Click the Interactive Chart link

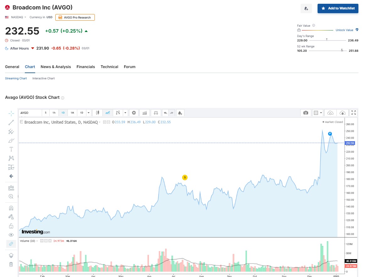click(44, 78)
